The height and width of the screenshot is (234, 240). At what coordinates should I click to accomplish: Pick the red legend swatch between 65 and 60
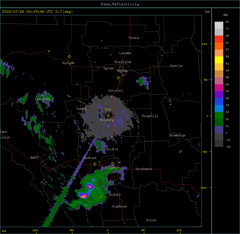point(219,39)
